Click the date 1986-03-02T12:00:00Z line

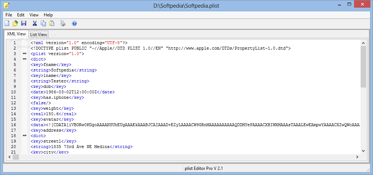[72, 92]
